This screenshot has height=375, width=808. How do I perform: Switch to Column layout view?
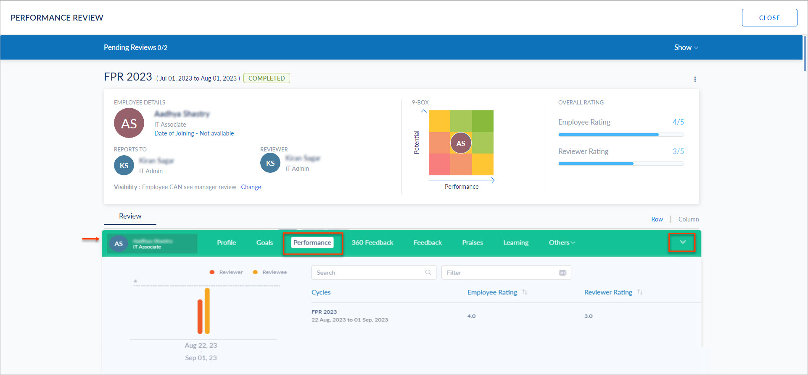pyautogui.click(x=689, y=219)
